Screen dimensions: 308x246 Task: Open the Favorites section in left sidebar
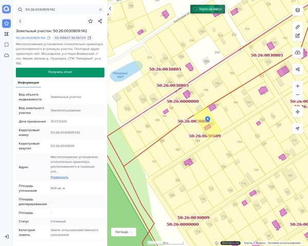6,24
